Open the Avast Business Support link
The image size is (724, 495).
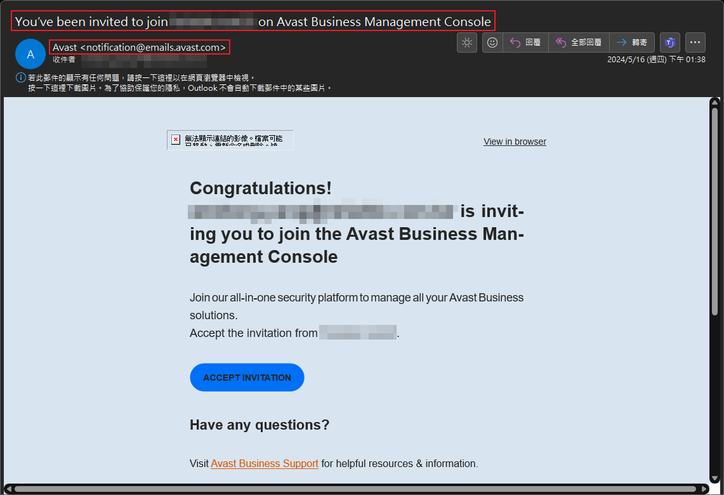(x=265, y=464)
